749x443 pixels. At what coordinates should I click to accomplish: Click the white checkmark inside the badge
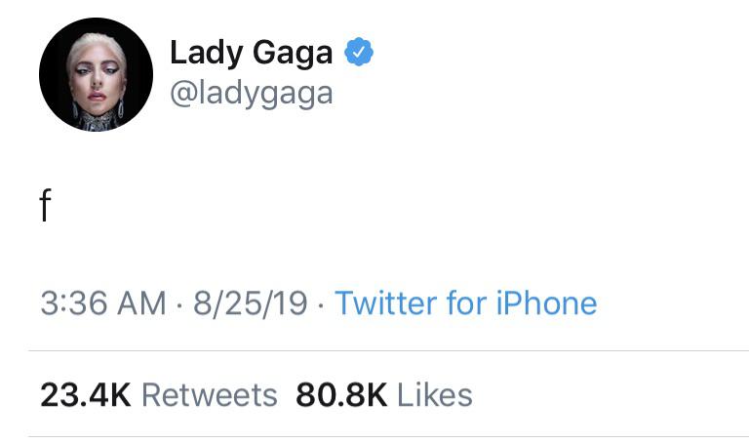[x=359, y=52]
